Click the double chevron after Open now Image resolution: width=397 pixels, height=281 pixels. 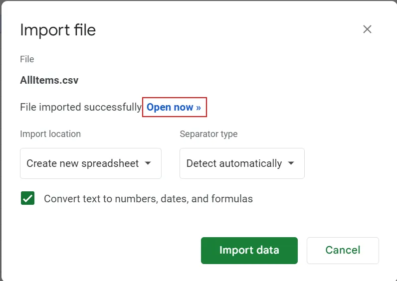198,108
